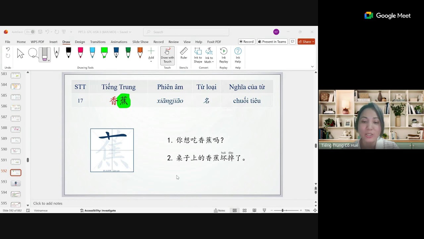Click the spell check status icon

coord(28,210)
